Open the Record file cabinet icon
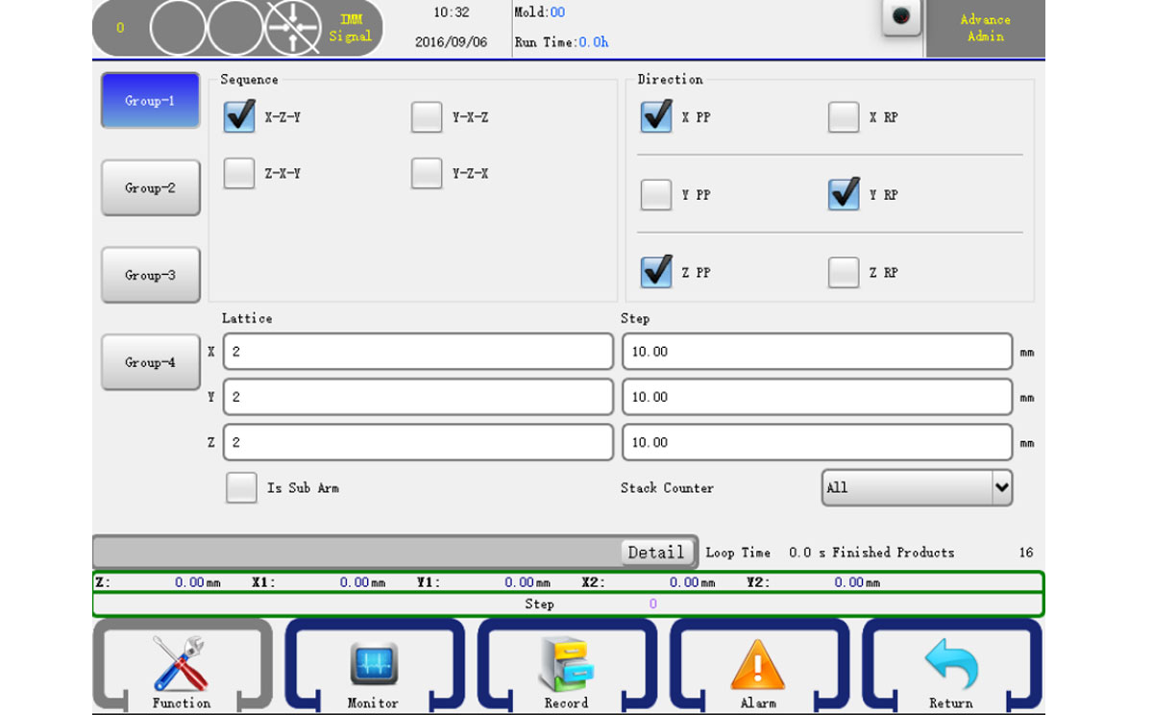The width and height of the screenshot is (1153, 715). 566,665
